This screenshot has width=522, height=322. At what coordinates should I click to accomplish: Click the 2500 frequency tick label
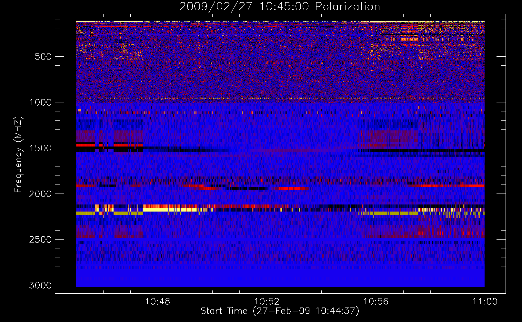(40, 240)
